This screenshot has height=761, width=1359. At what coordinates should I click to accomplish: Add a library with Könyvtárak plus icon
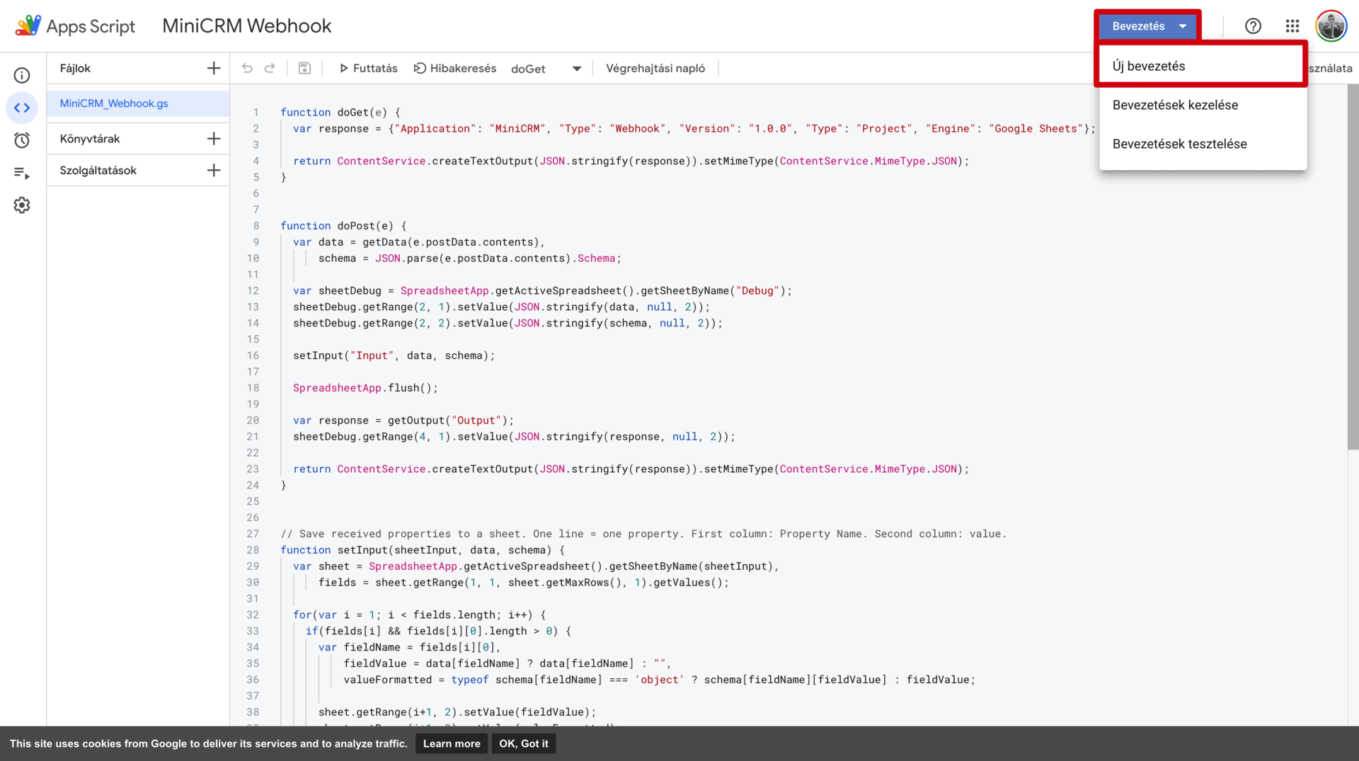tap(214, 139)
